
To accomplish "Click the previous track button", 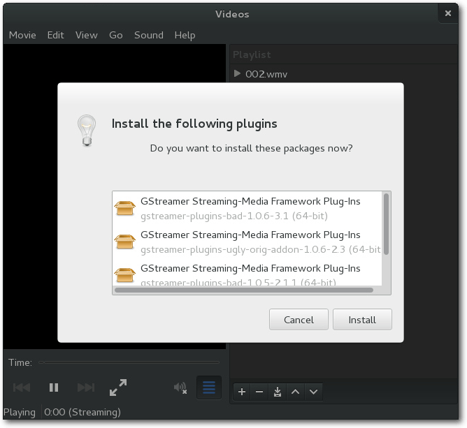I will [22, 388].
